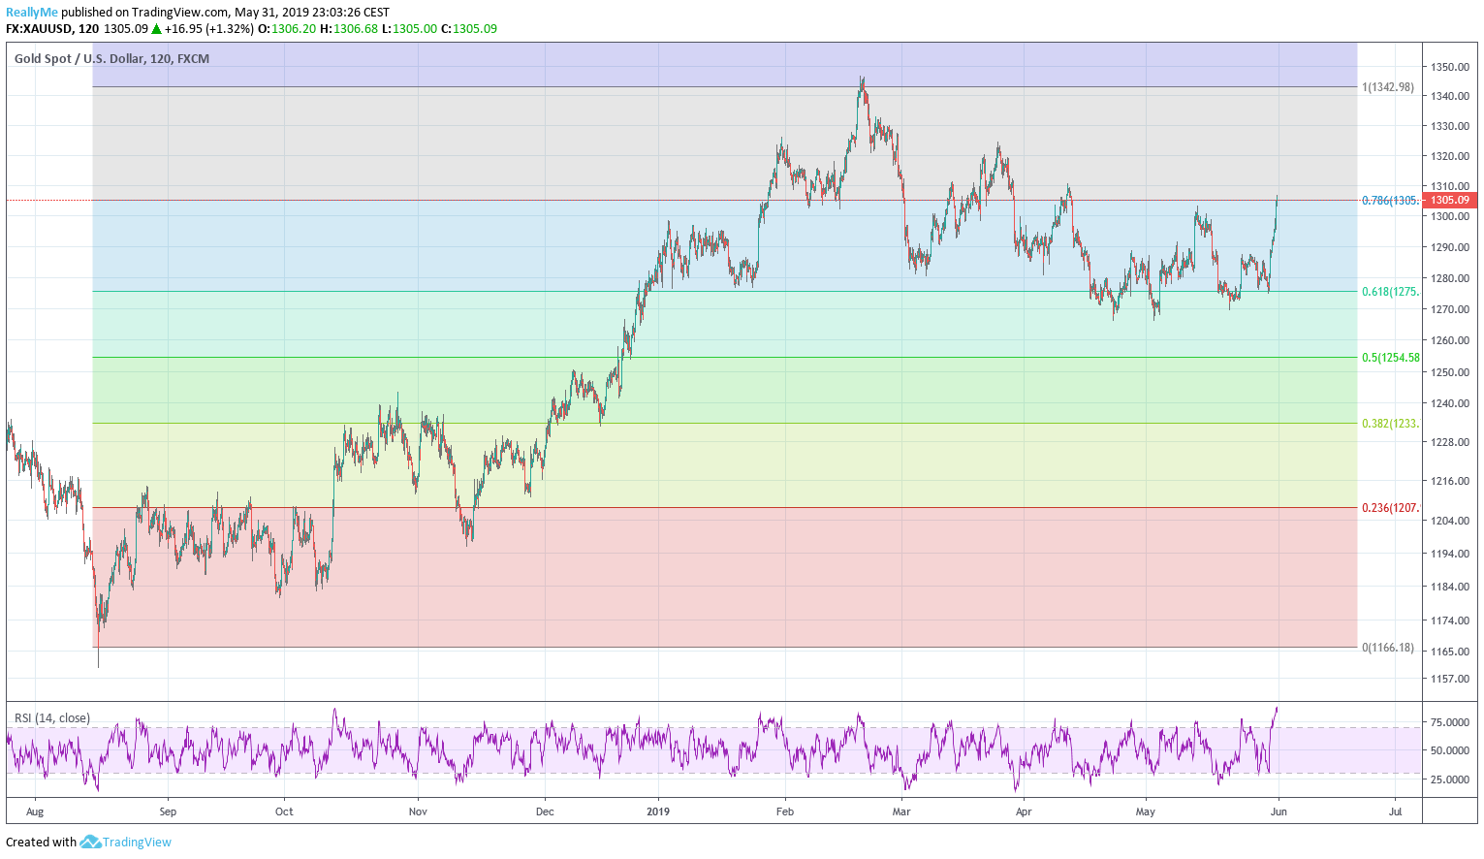Viewport: 1484px width, 859px height.
Task: Click the low value 1305.00
Action: [415, 29]
